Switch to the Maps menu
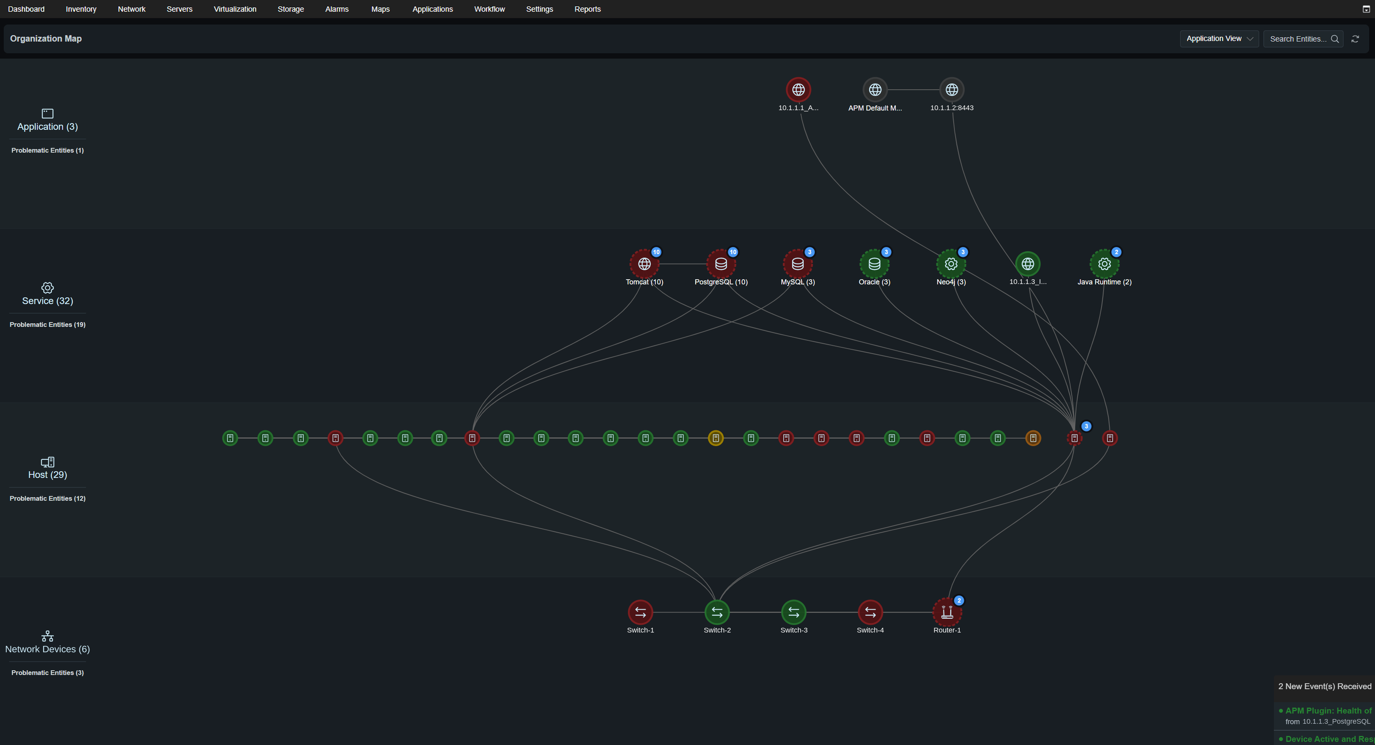 click(x=380, y=9)
